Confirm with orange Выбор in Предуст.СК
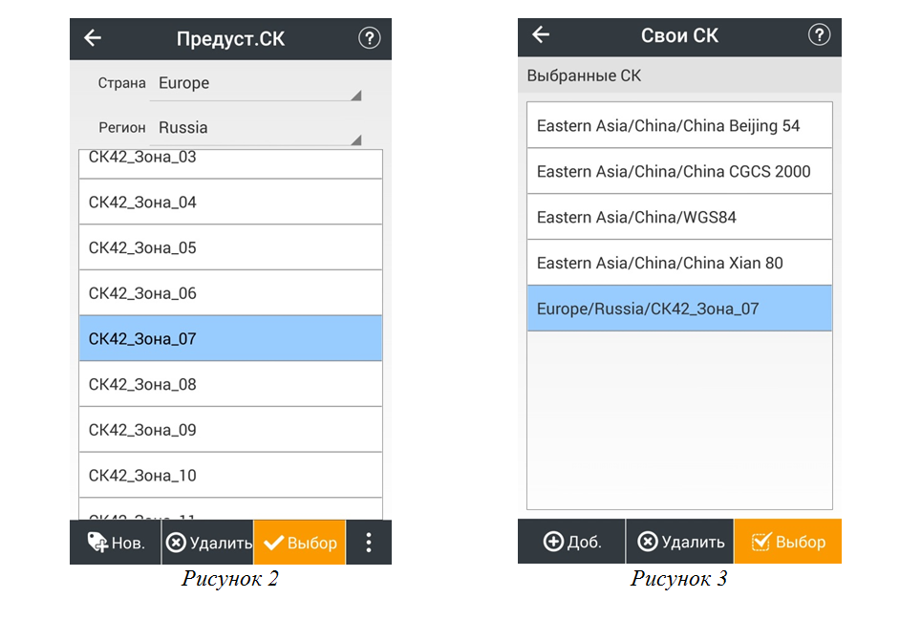The image size is (921, 620). tap(300, 542)
